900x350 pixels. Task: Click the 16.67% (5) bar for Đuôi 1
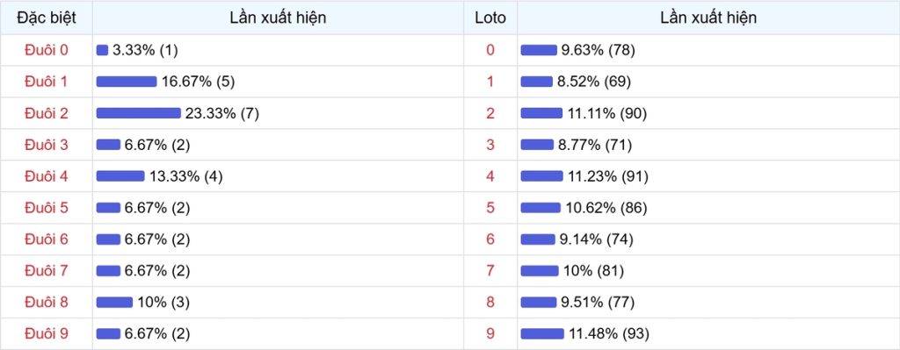(127, 82)
